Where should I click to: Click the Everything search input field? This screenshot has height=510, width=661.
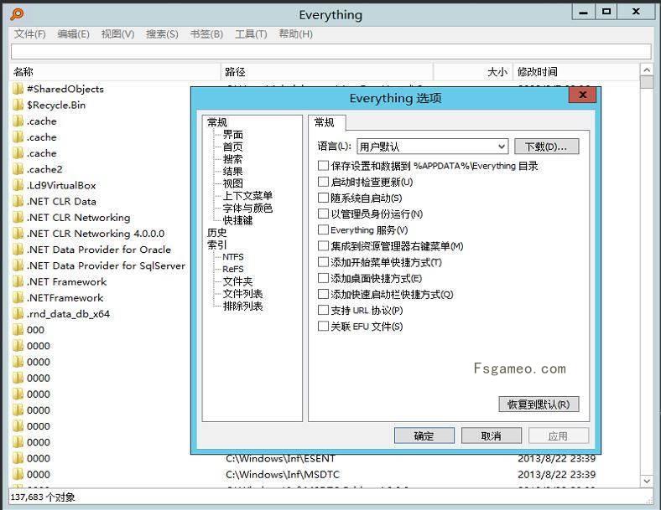click(x=331, y=52)
